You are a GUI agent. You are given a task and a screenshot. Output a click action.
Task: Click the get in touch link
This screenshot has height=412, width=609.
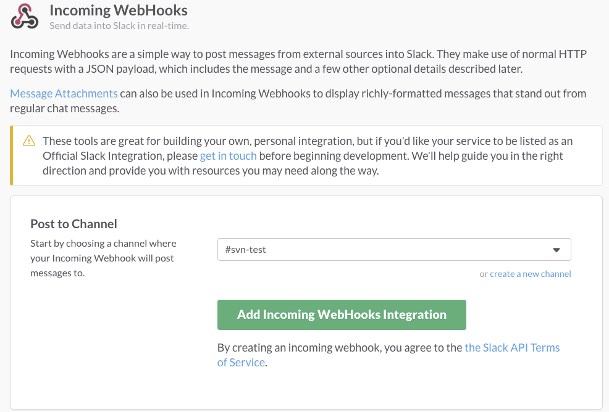point(228,155)
